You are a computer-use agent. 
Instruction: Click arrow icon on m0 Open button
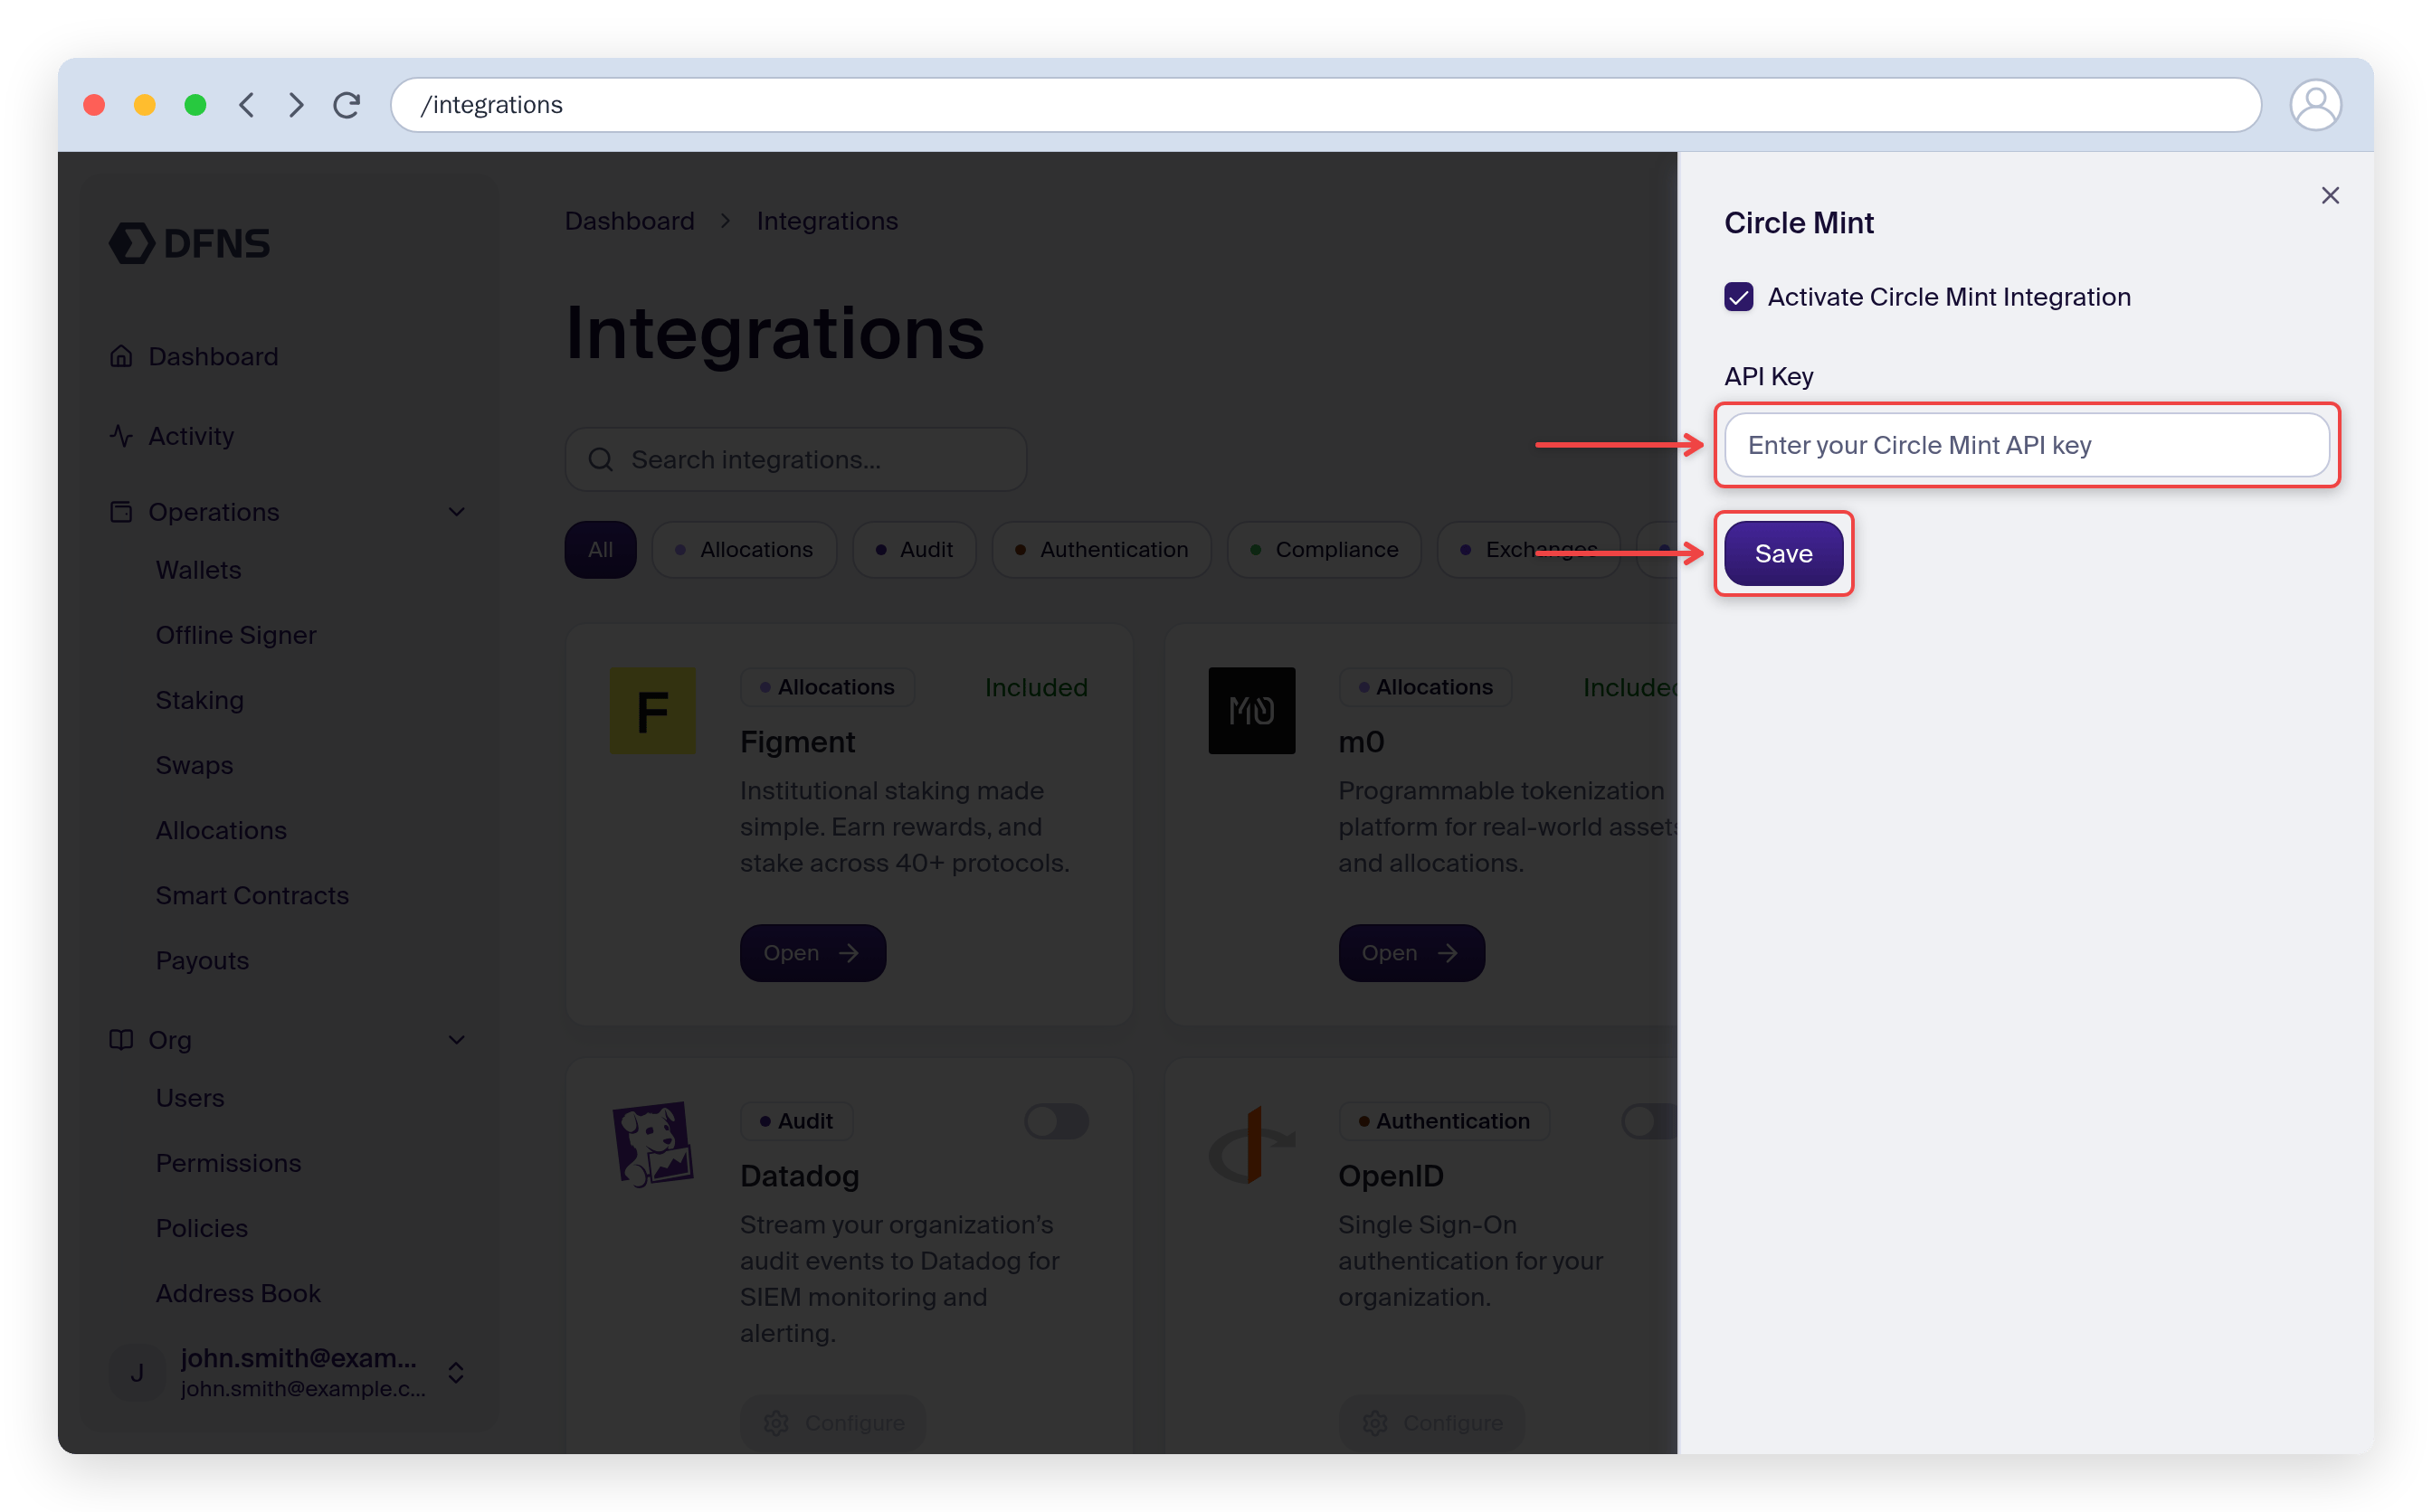click(x=1448, y=953)
